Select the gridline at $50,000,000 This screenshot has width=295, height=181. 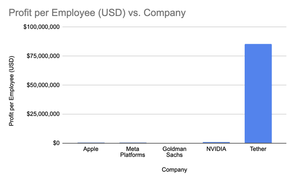coord(152,85)
